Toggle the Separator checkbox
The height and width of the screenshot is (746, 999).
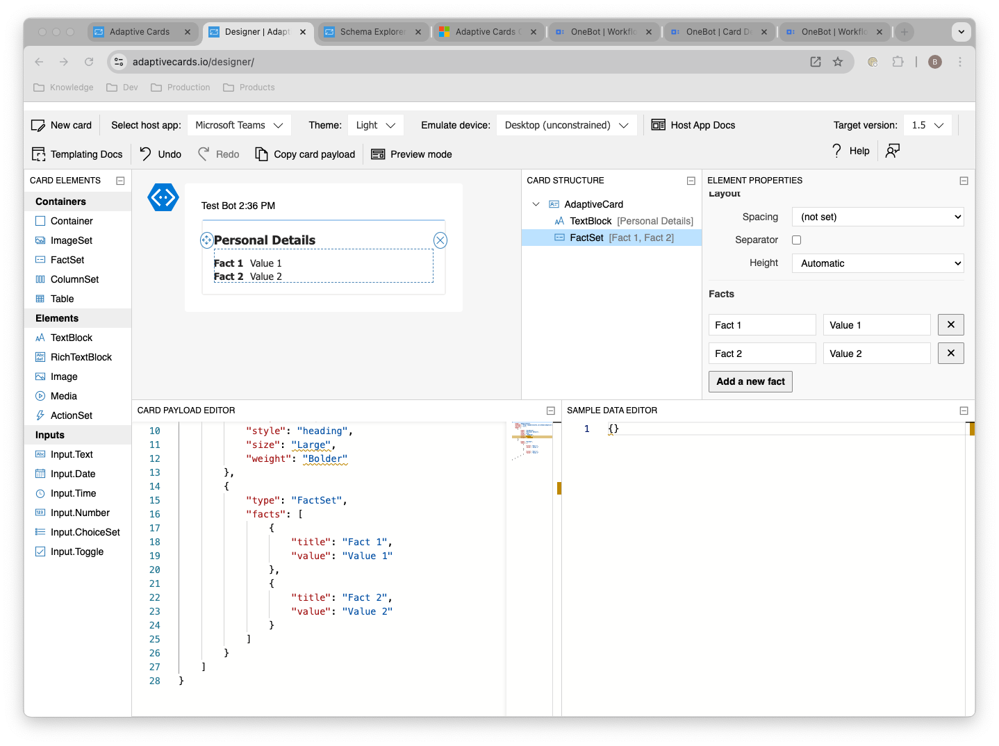coord(797,240)
